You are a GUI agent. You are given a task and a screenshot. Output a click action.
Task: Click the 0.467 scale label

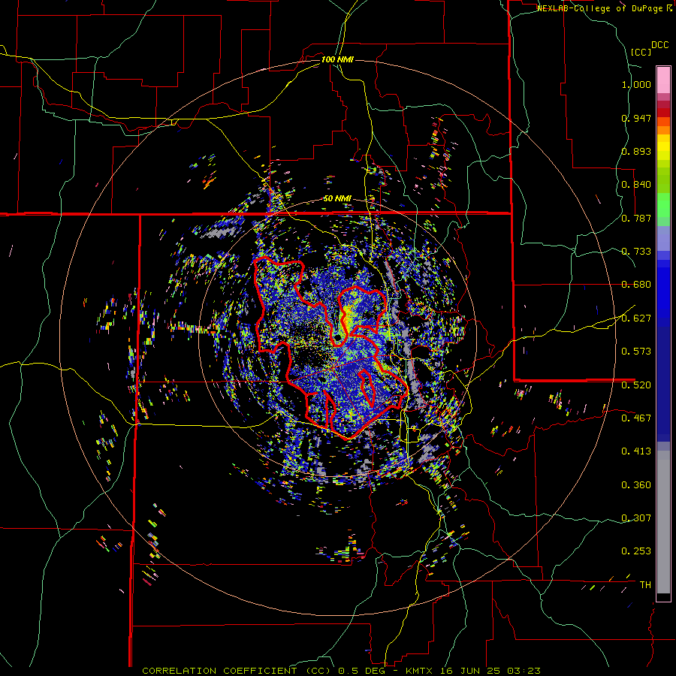coord(636,418)
